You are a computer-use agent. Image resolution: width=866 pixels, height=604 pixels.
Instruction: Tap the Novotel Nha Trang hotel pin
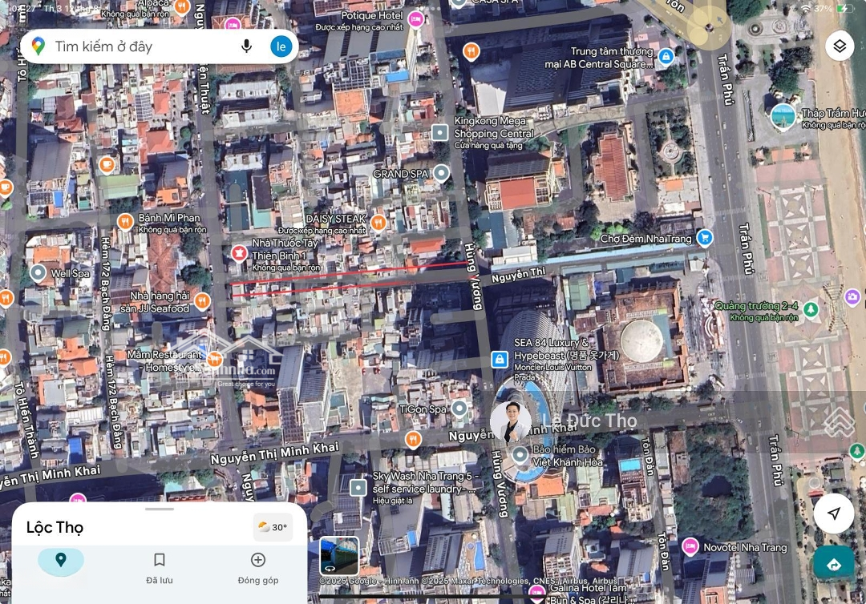[x=690, y=546]
